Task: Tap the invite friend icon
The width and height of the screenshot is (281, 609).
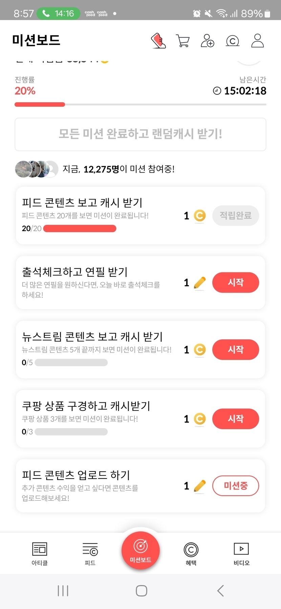Action: pyautogui.click(x=207, y=41)
